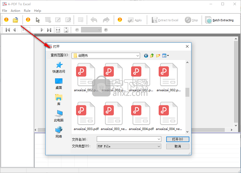Select 库 in the sidebar

tap(59, 100)
